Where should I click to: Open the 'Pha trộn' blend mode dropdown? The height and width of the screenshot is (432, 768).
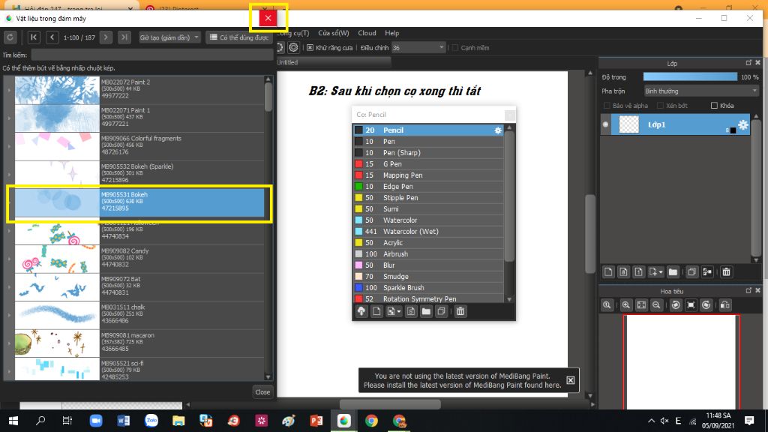(701, 91)
